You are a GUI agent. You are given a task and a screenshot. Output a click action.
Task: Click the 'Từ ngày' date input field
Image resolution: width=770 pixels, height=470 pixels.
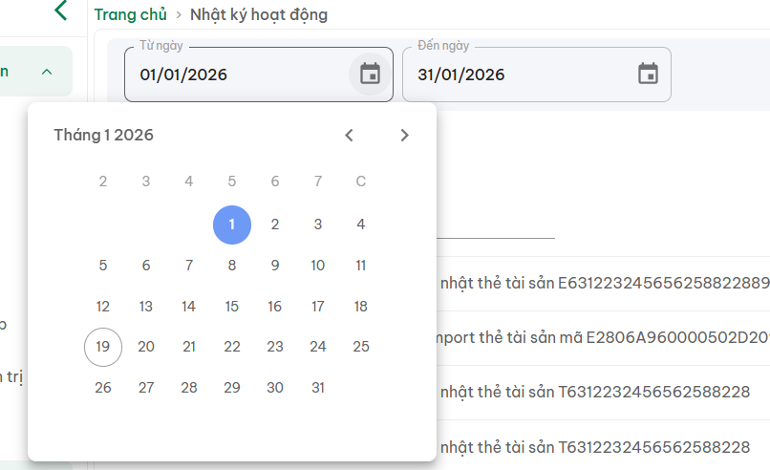coord(239,75)
